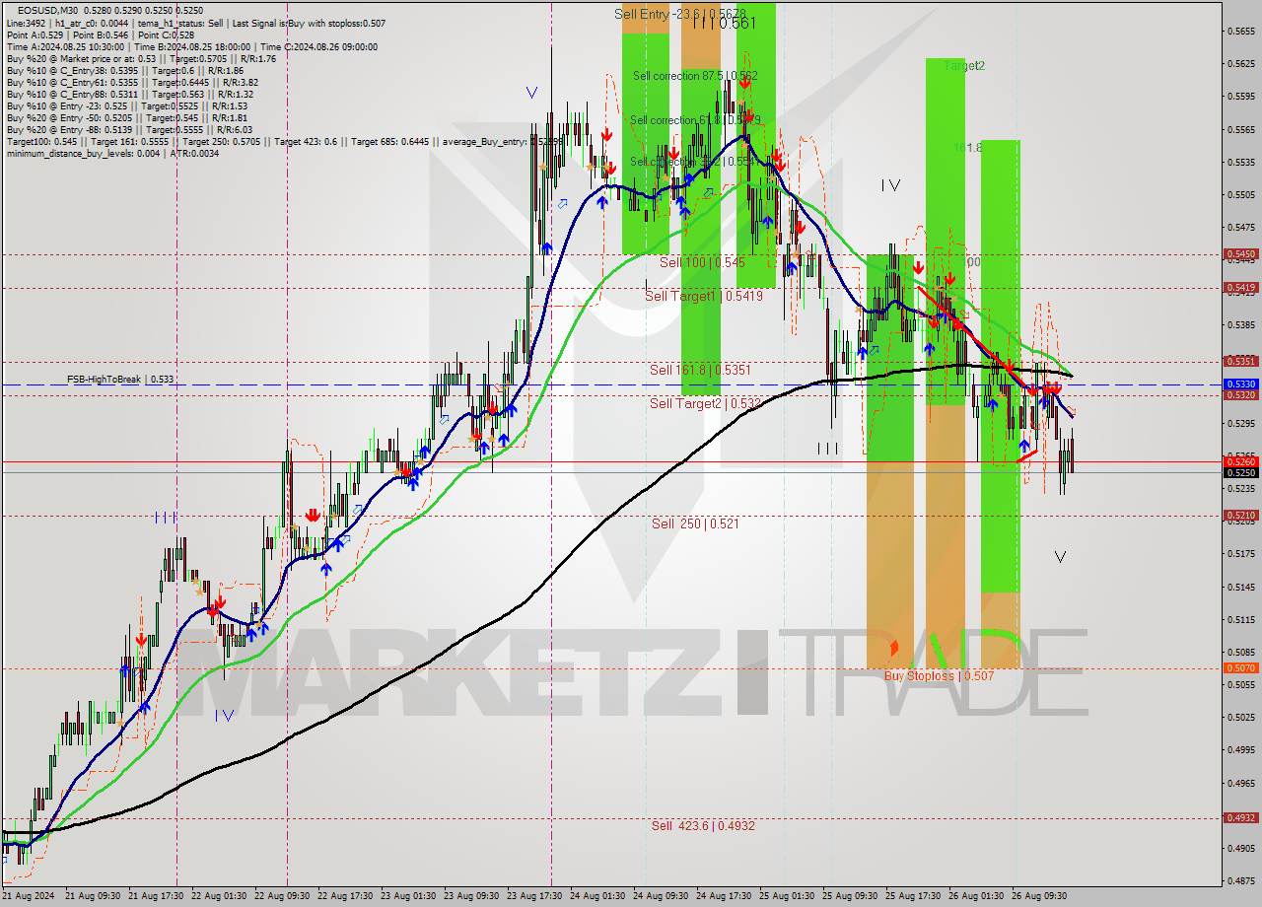Click the 'FSB-HighToBreak | 0.533' label
The image size is (1262, 907).
point(120,379)
